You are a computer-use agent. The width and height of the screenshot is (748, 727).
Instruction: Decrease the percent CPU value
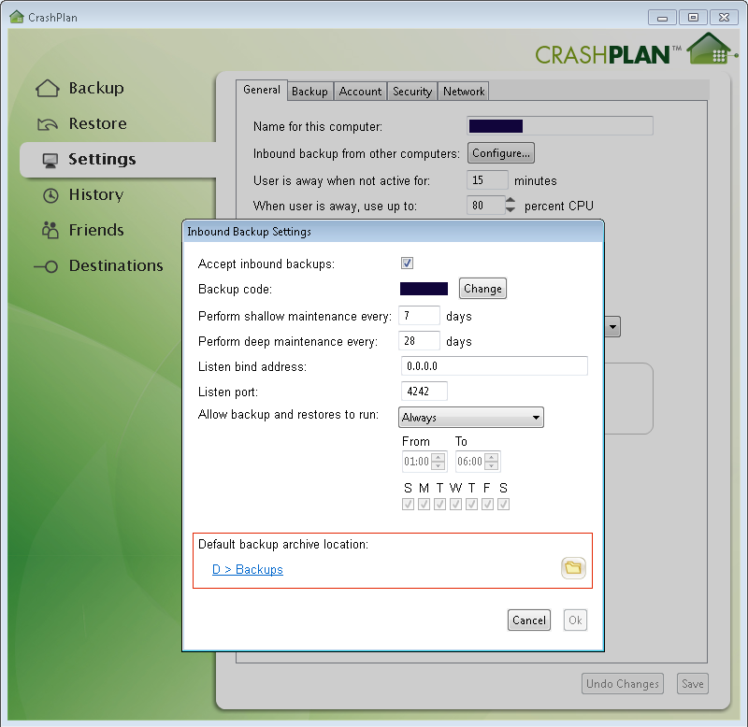click(510, 209)
